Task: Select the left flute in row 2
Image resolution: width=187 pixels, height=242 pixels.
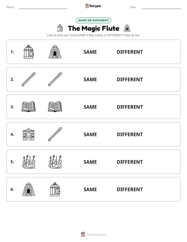Action: tap(29, 79)
